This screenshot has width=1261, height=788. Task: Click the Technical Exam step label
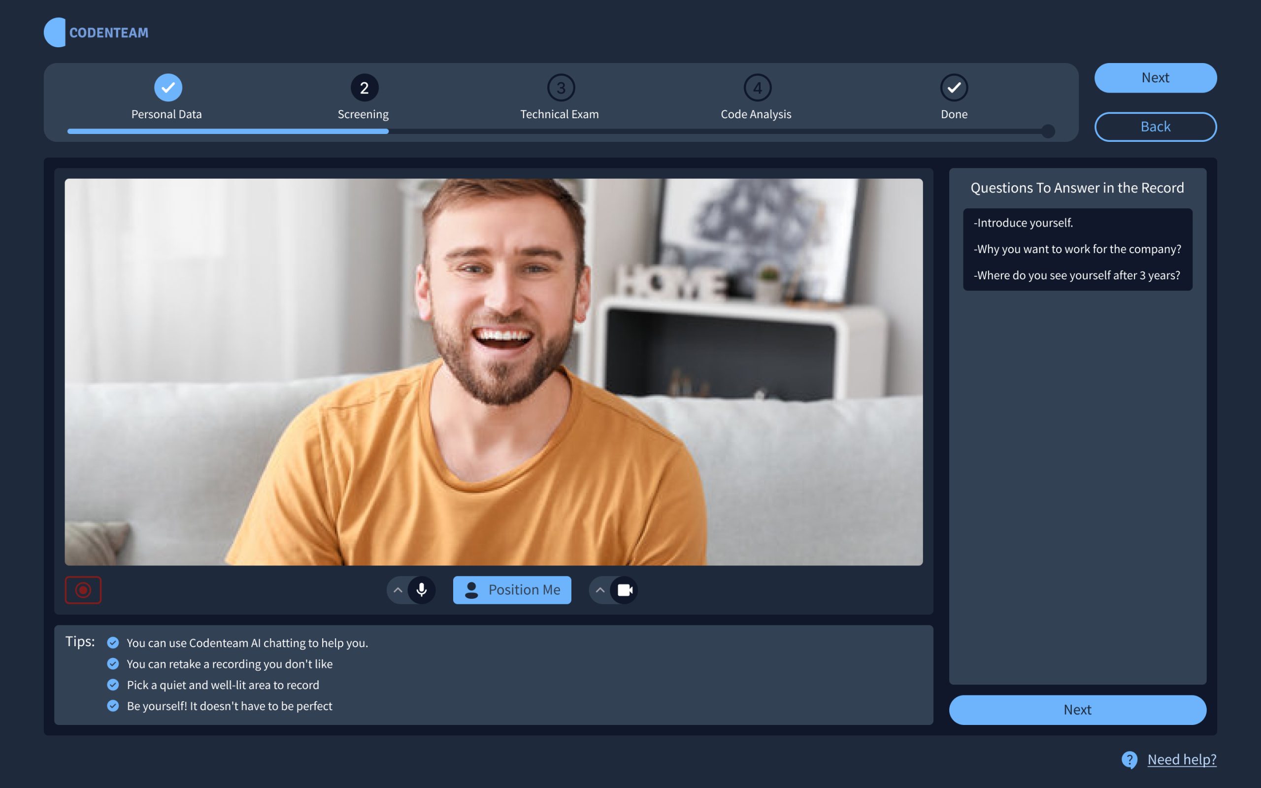[x=559, y=114]
